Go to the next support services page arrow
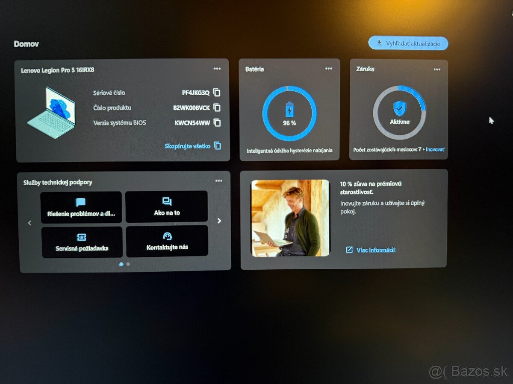 pos(219,221)
